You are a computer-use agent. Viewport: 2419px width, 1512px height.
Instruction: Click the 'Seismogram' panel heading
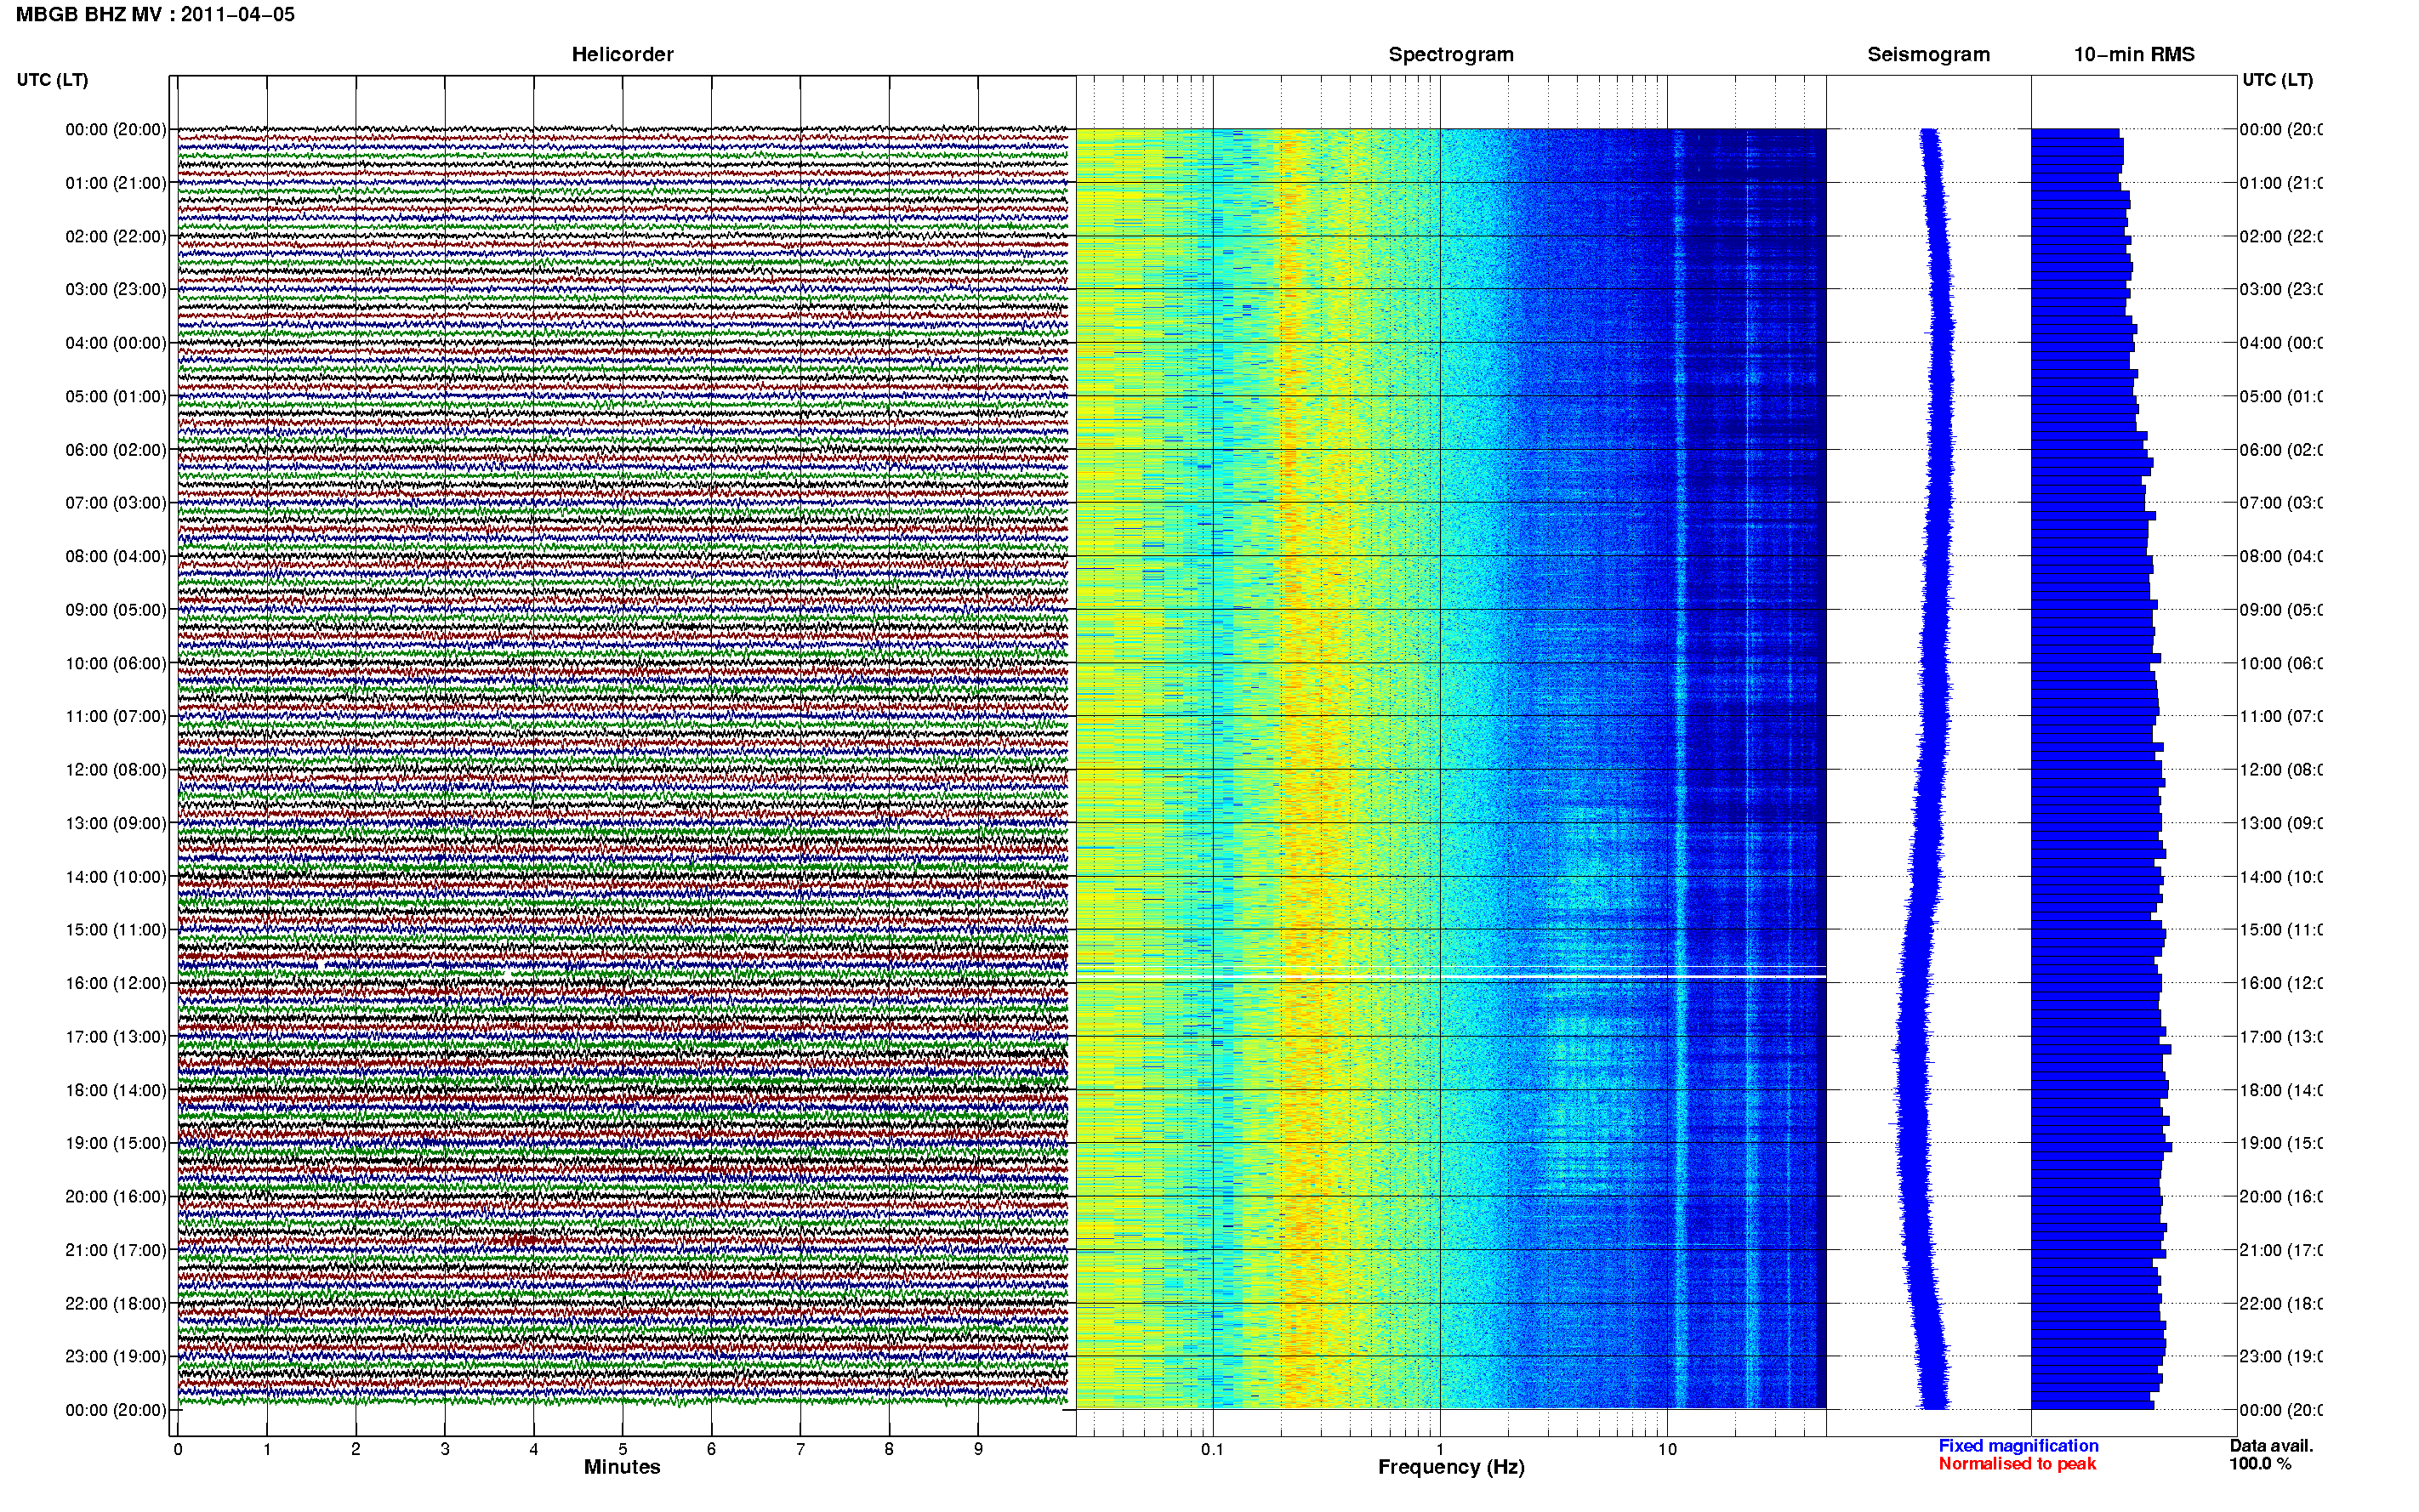pyautogui.click(x=1928, y=55)
